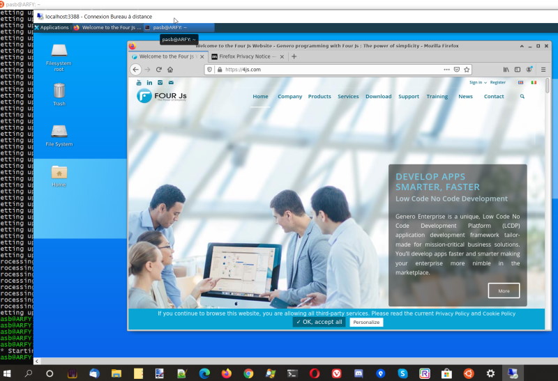Open Firefox account icon
This screenshot has width=558, height=381.
[x=529, y=70]
